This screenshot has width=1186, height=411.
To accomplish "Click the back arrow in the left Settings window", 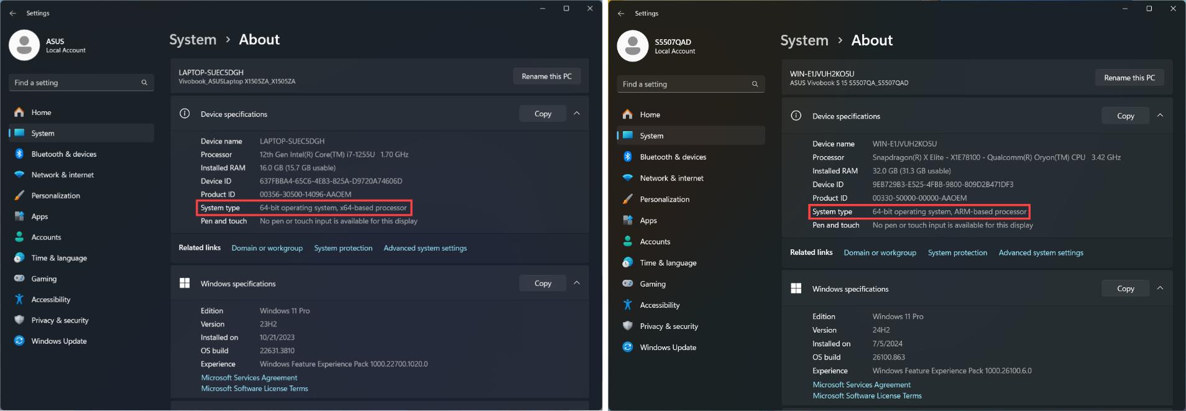I will pyautogui.click(x=13, y=13).
